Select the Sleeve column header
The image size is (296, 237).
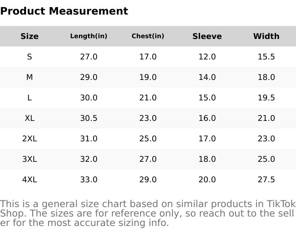(207, 36)
